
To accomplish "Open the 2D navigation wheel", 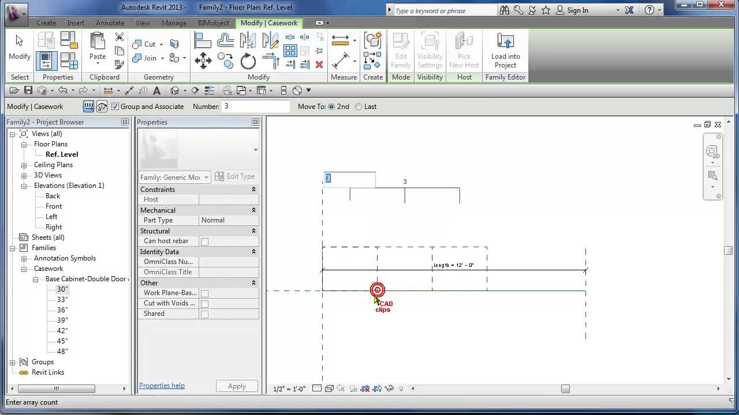I will coord(712,152).
